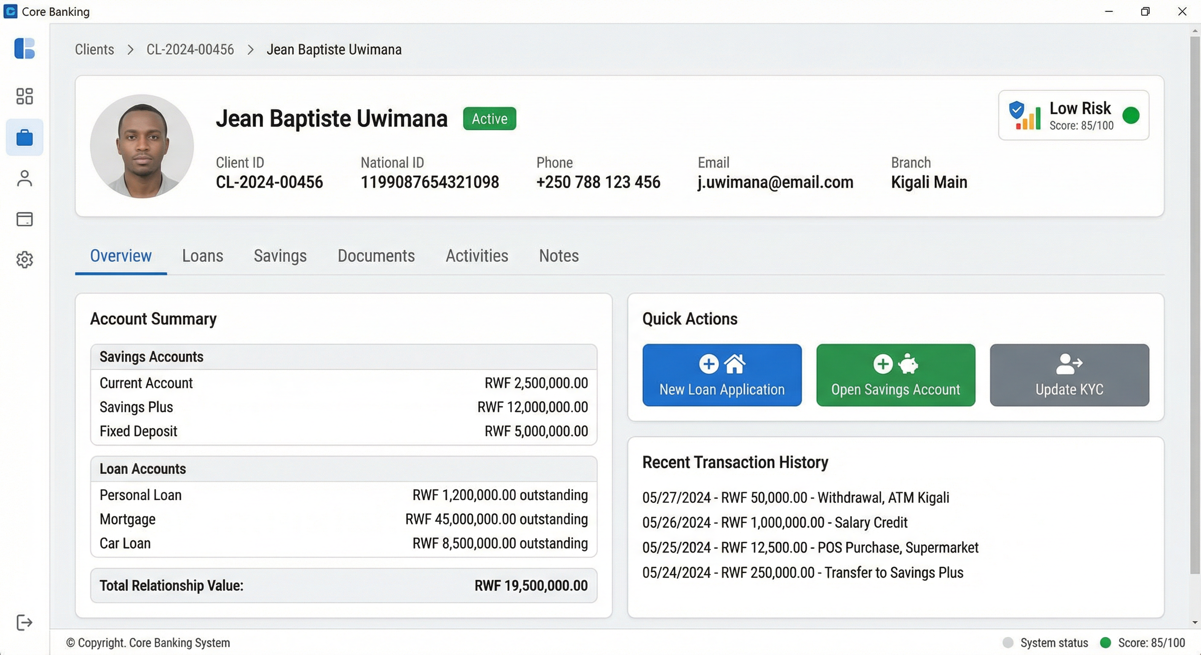Image resolution: width=1201 pixels, height=655 pixels.
Task: Open the user profile icon in sidebar
Action: point(24,178)
